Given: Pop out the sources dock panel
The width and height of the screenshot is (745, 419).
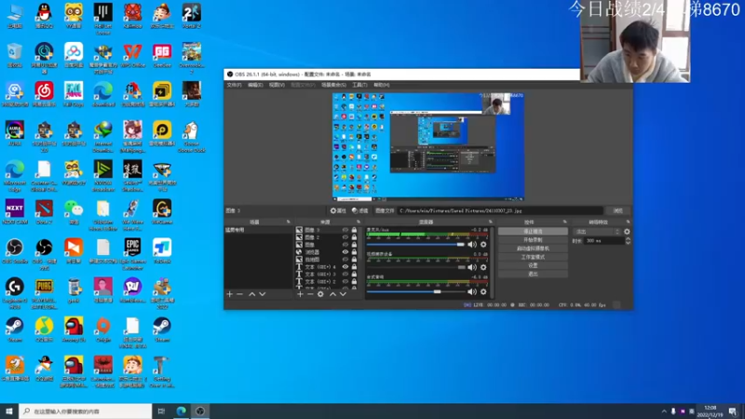Looking at the screenshot, I should [359, 222].
